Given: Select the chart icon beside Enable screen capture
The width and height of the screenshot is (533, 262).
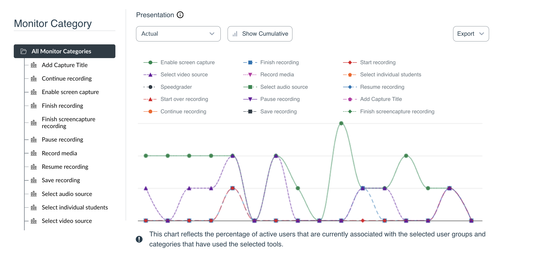Looking at the screenshot, I should pyautogui.click(x=34, y=92).
